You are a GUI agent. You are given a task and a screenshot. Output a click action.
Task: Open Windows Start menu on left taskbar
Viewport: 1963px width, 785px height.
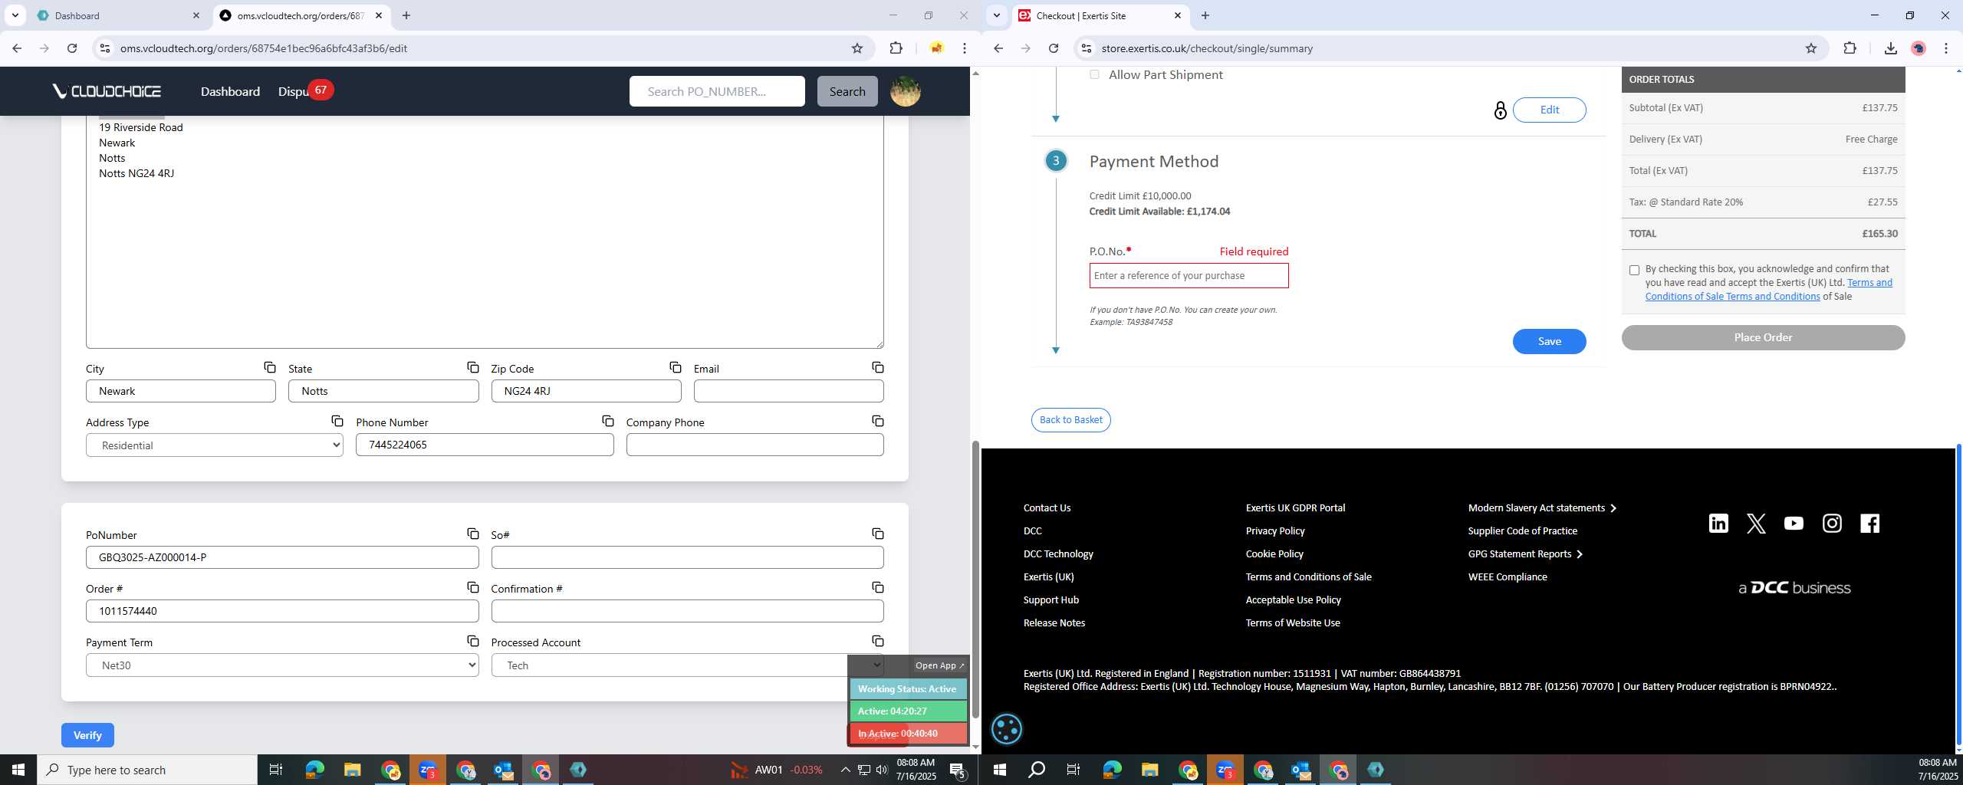point(18,770)
